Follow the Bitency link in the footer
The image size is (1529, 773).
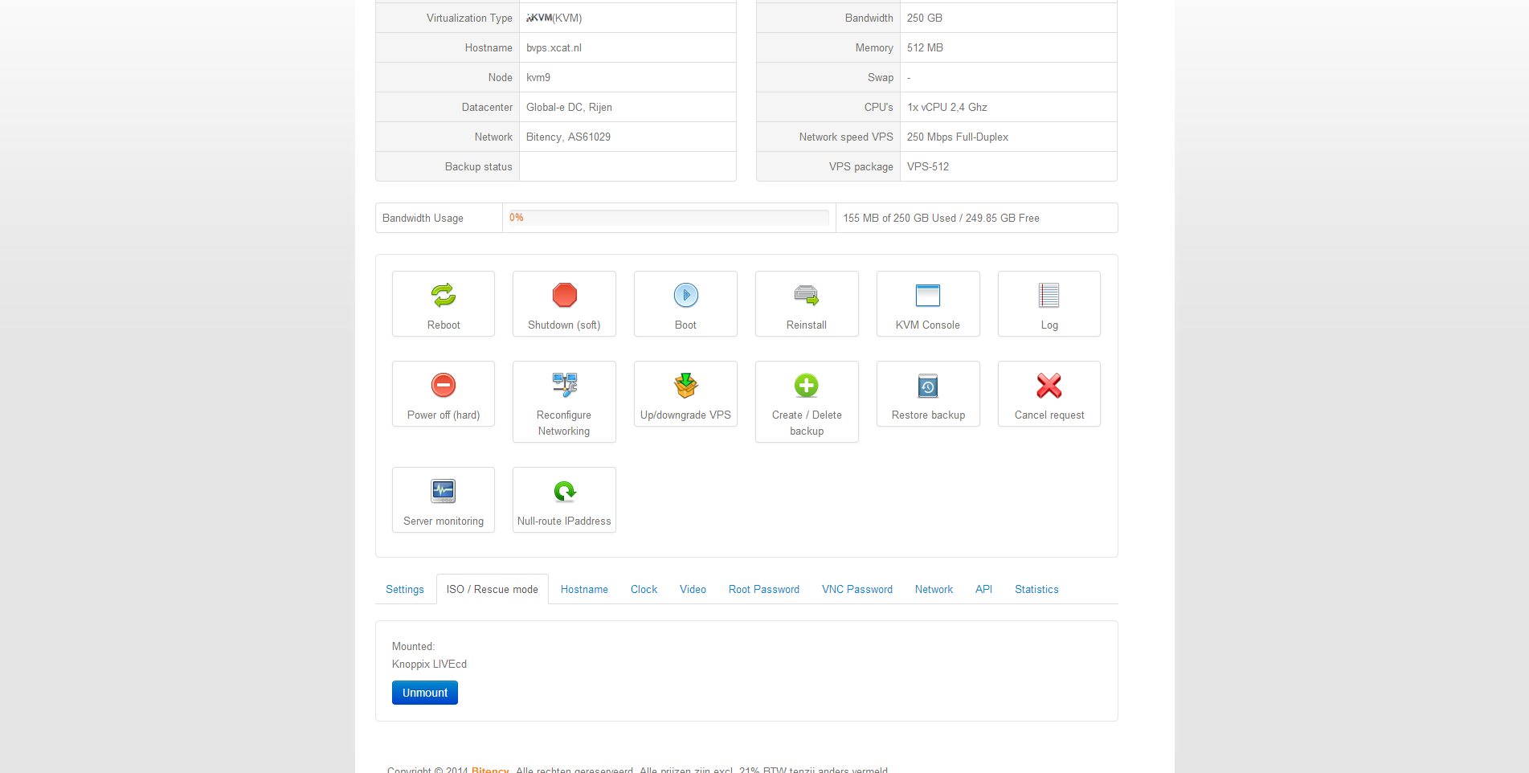490,769
